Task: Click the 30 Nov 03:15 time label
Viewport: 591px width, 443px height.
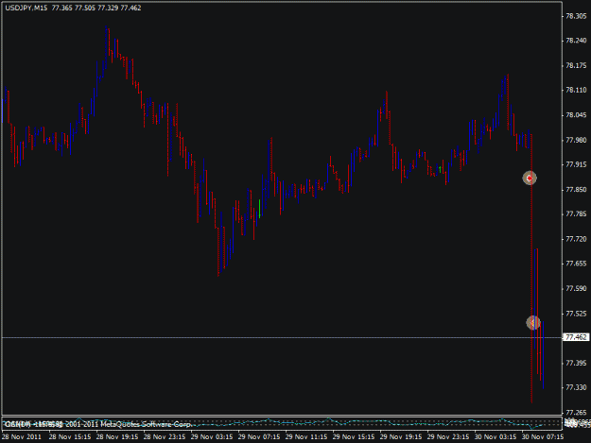Action: click(495, 437)
